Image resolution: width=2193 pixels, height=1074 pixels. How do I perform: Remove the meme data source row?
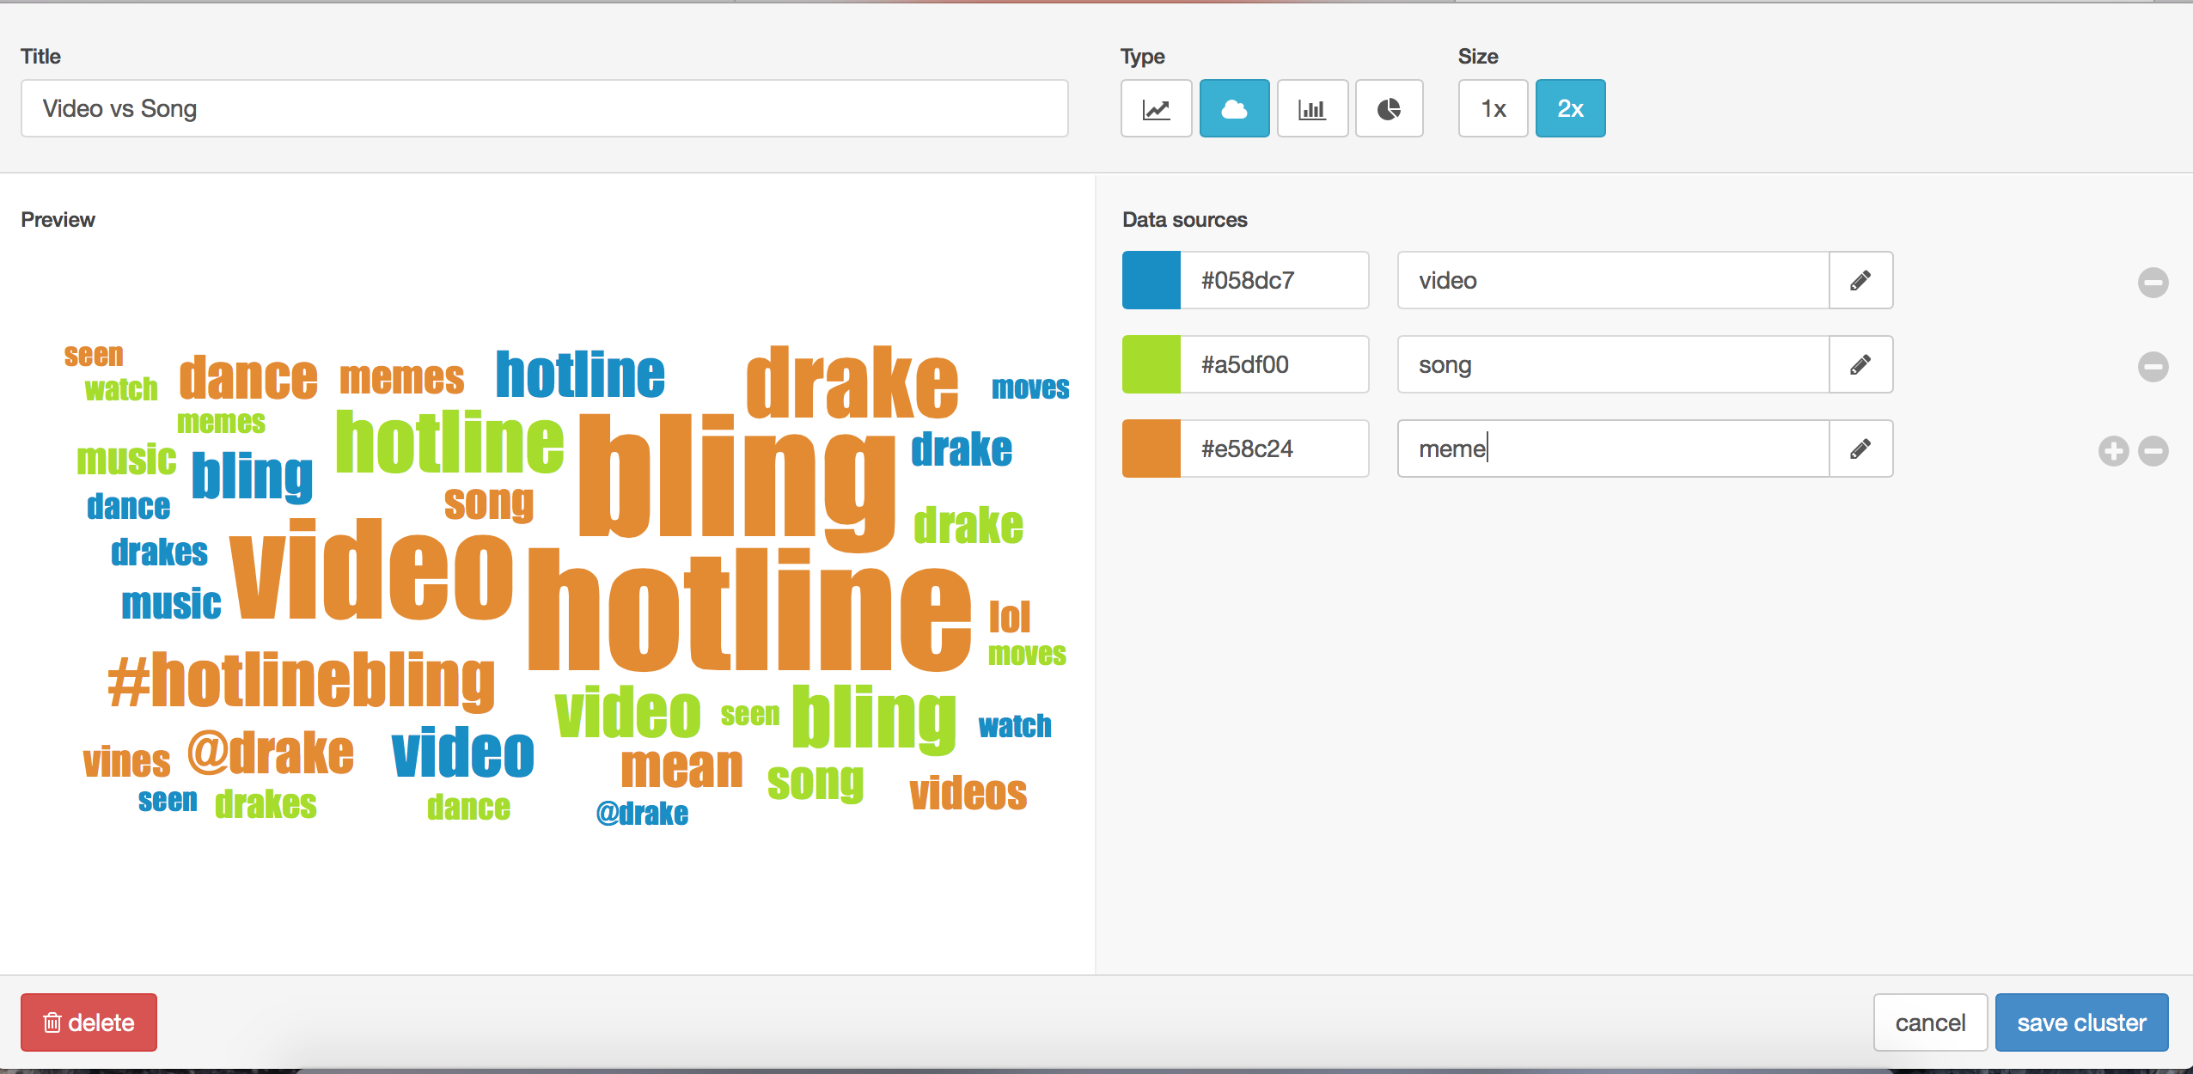2153,450
